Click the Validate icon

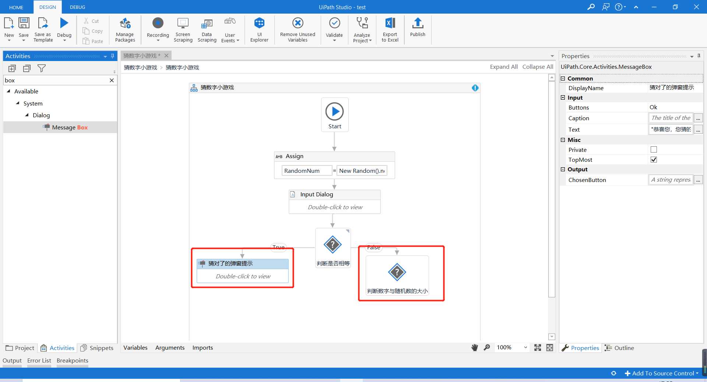[x=334, y=23]
